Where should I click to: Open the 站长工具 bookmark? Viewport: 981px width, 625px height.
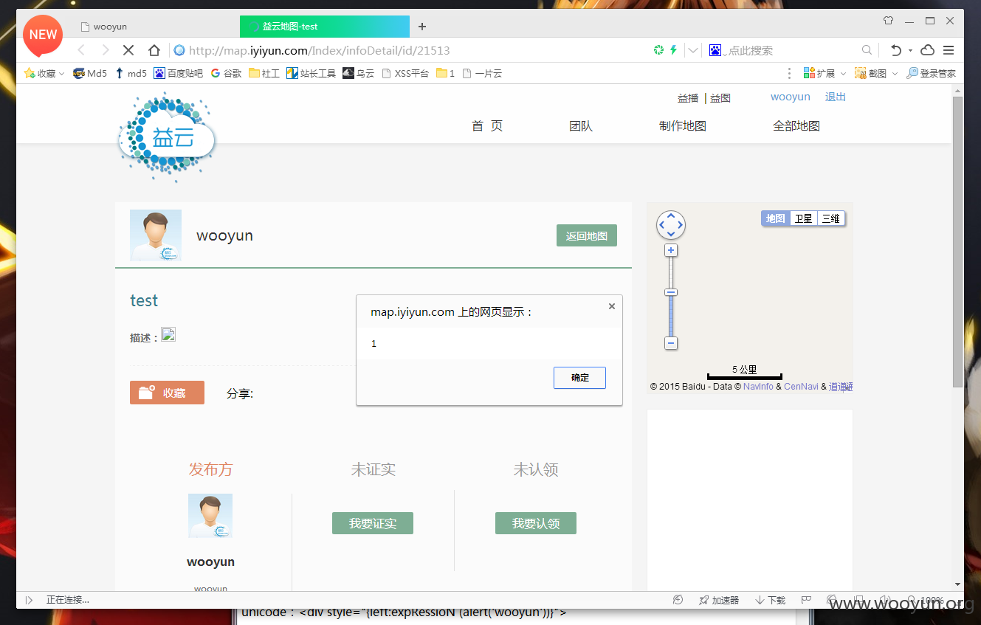point(311,73)
